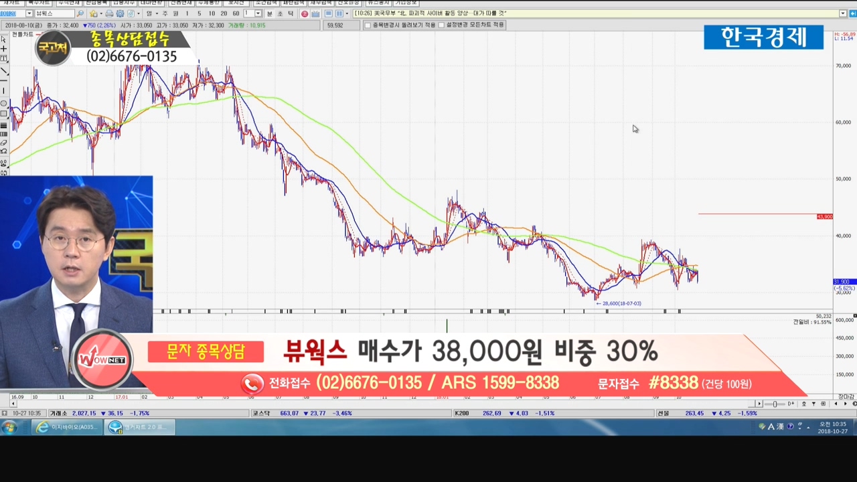Open the Windows Start button

9,427
